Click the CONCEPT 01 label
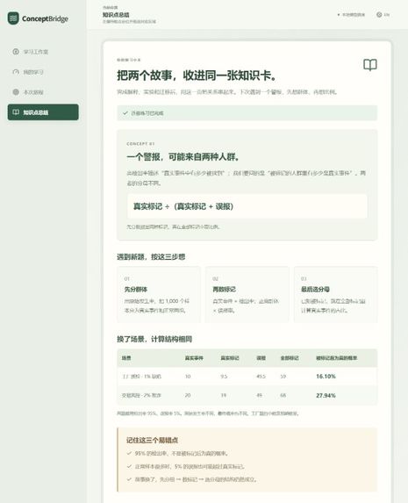408x503 pixels. click(x=140, y=144)
